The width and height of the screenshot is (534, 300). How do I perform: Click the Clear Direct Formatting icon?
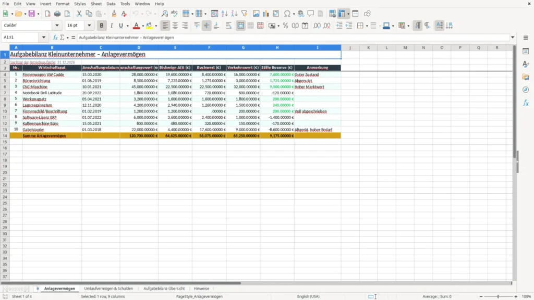tap(124, 14)
